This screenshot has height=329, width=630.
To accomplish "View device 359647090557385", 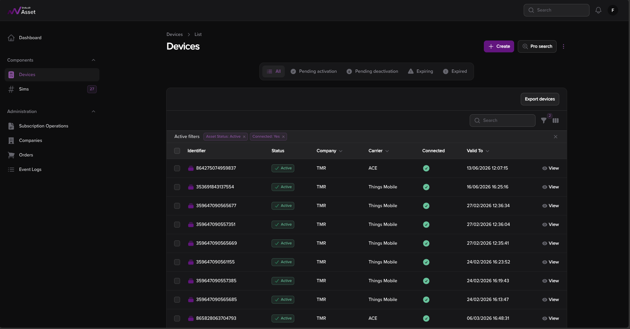I will 551,281.
